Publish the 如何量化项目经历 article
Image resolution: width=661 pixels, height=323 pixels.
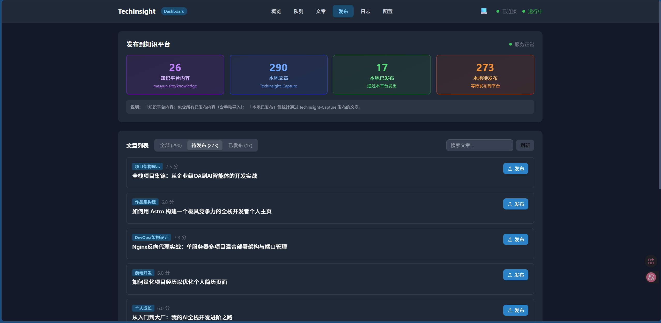(515, 275)
